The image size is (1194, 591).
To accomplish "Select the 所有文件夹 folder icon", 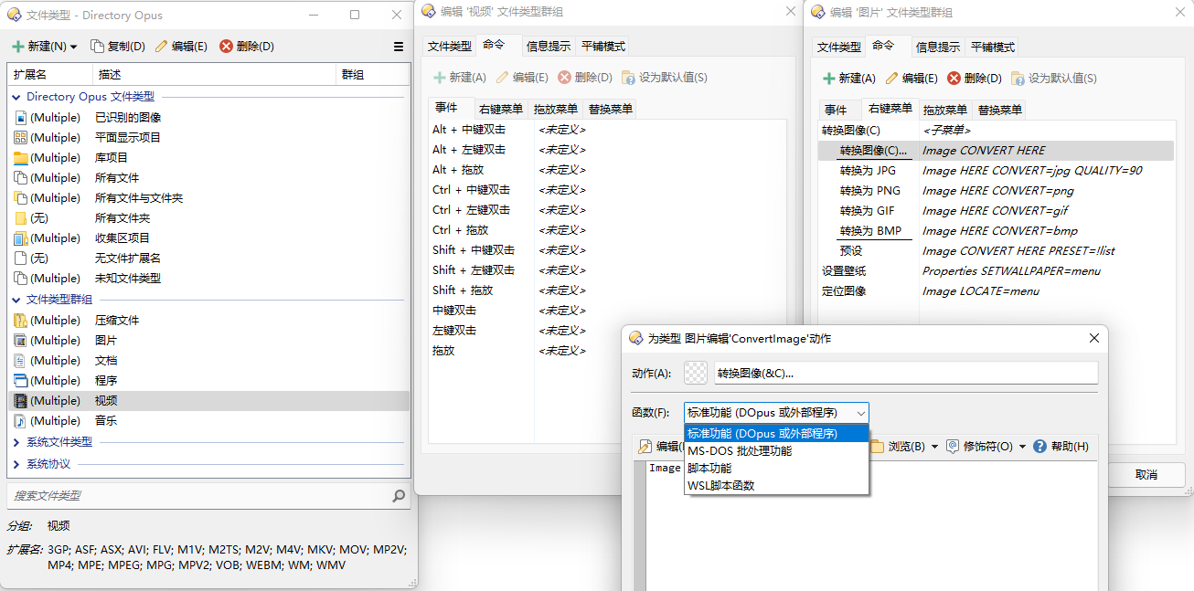I will [21, 218].
